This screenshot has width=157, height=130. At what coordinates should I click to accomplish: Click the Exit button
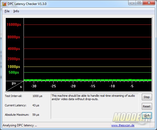147,115
